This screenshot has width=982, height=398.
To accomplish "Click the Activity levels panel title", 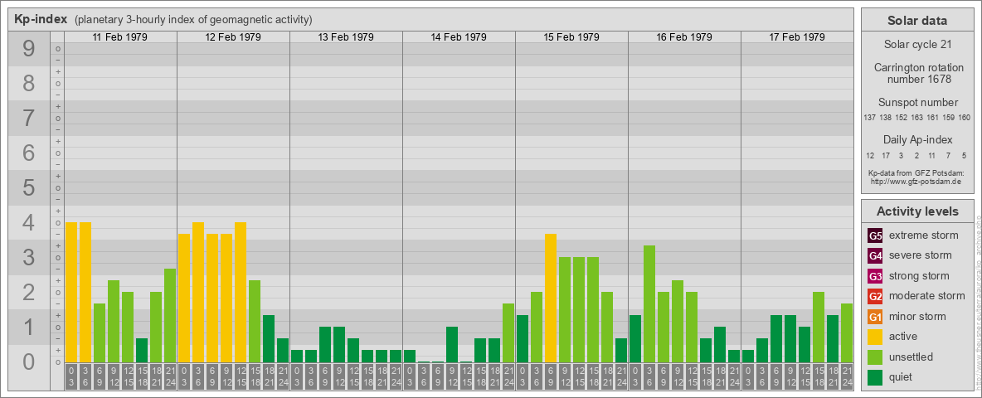I will [x=917, y=211].
